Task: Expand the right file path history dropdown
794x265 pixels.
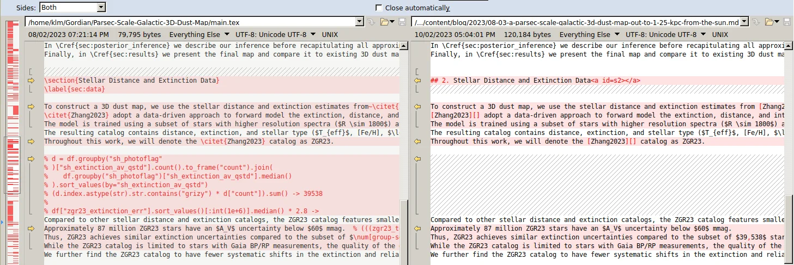Action: point(745,22)
